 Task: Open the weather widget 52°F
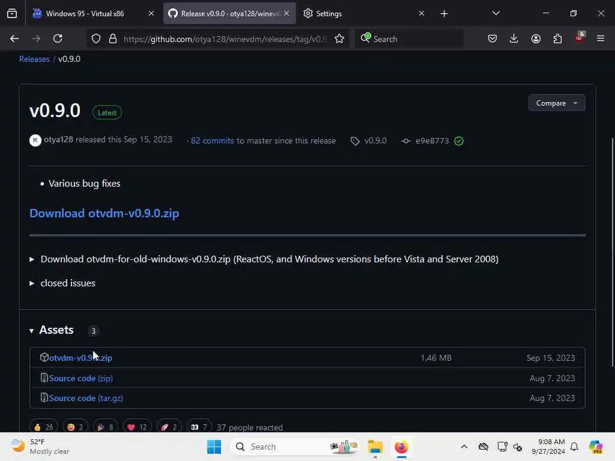pos(40,447)
